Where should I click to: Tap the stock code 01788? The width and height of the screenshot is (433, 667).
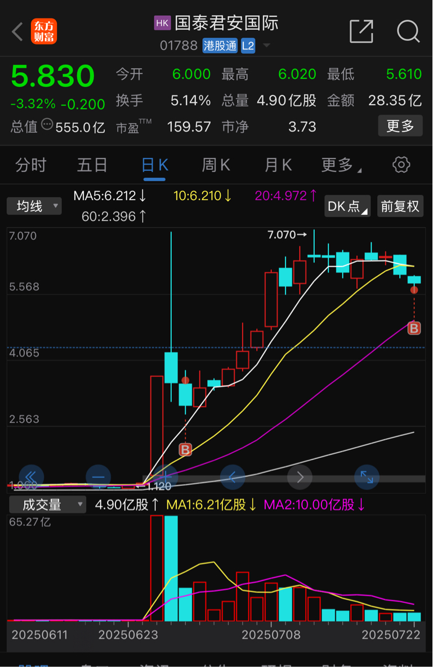[x=179, y=46]
